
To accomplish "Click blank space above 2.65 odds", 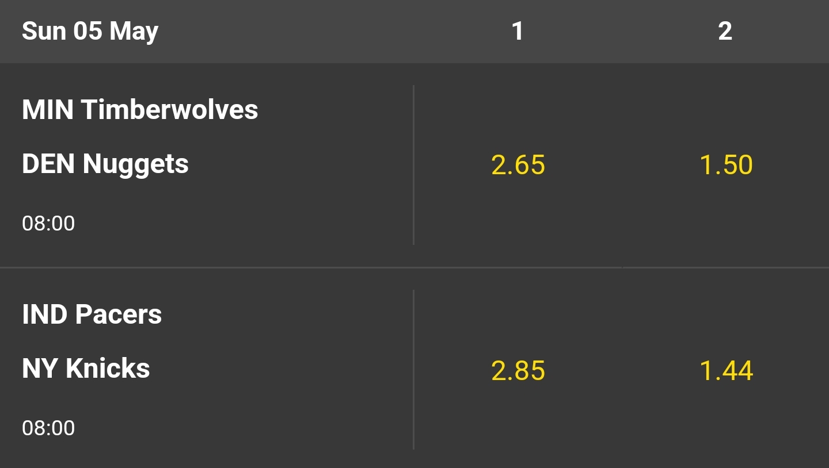I will (x=518, y=109).
